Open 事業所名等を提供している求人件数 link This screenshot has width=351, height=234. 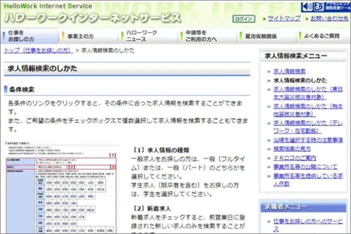(x=308, y=179)
